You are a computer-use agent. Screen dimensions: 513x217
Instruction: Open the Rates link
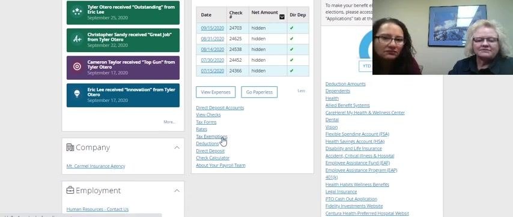tap(202, 129)
